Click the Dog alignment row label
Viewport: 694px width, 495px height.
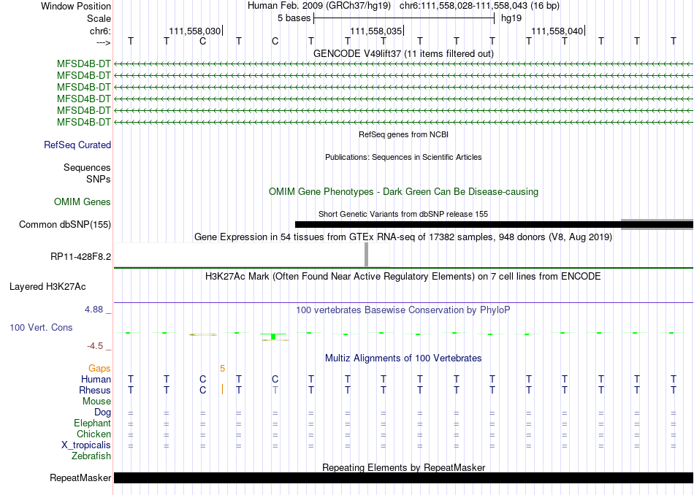[x=102, y=412]
